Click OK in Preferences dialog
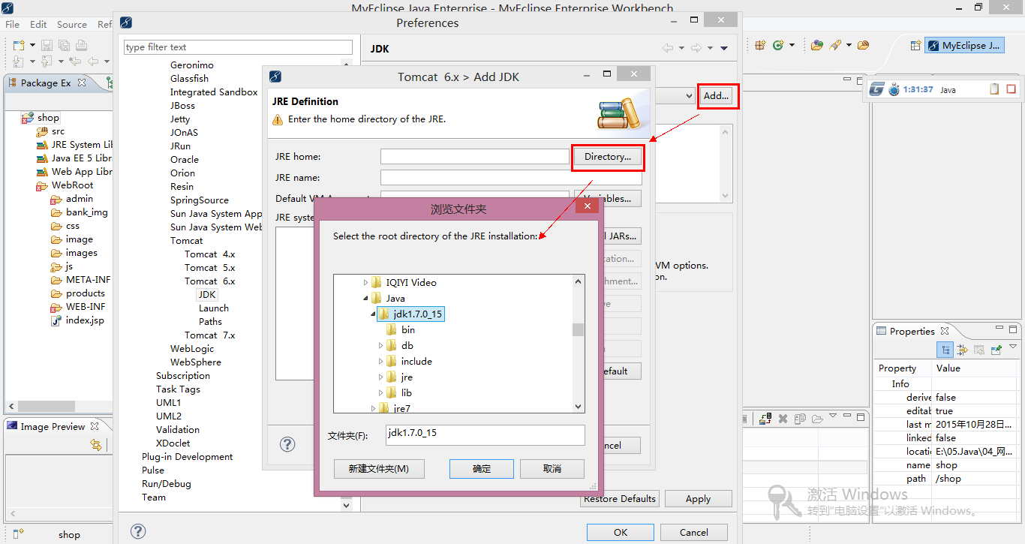This screenshot has width=1025, height=544. point(621,532)
